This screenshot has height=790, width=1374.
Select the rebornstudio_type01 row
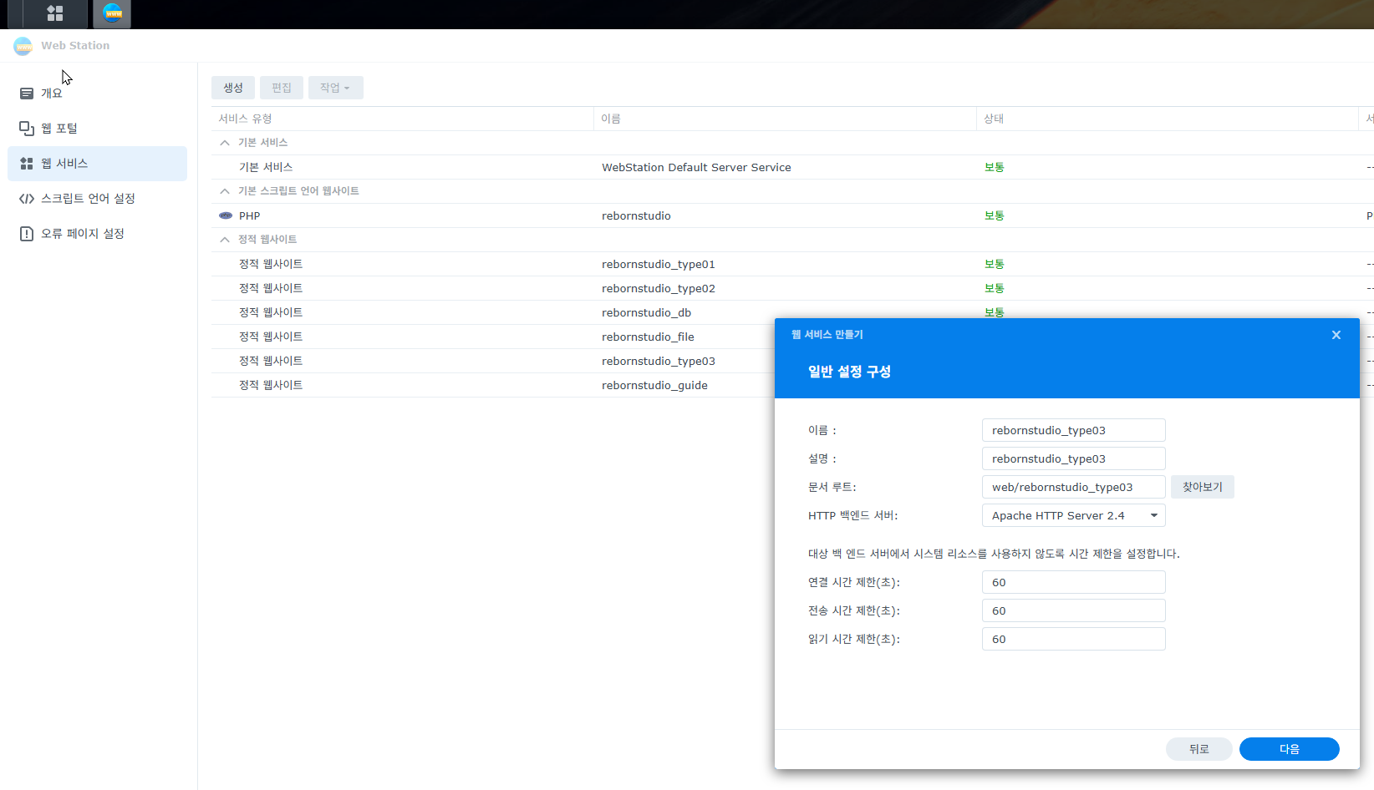coord(658,265)
